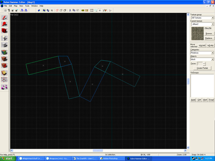215x161 pixels.
Task: Open the Map menu
Action: 16,6
